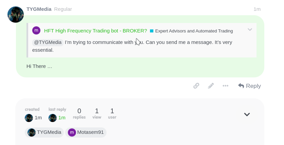The height and width of the screenshot is (145, 284).
Task: Copy post link via chain icon
Action: (196, 86)
